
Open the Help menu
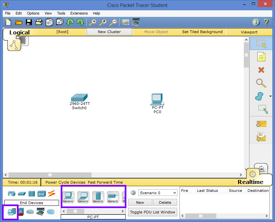point(96,13)
